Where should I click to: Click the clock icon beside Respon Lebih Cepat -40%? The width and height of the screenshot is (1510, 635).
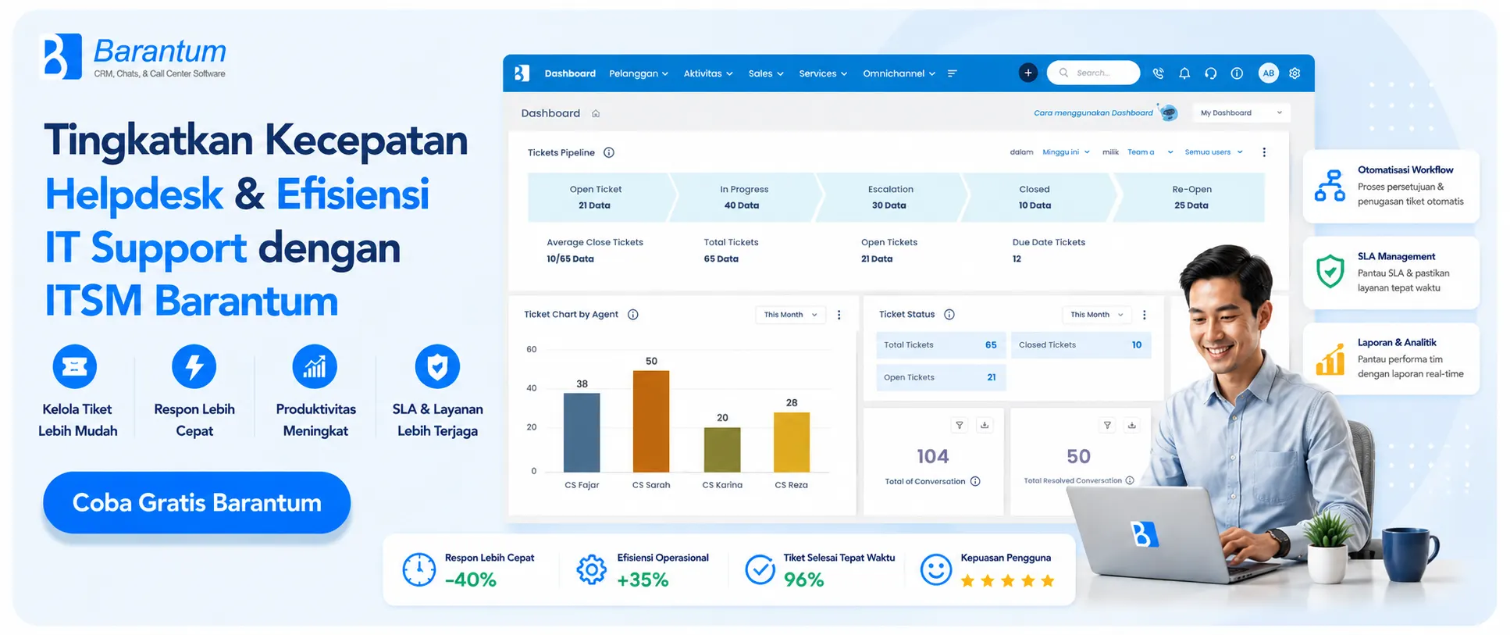coord(419,569)
